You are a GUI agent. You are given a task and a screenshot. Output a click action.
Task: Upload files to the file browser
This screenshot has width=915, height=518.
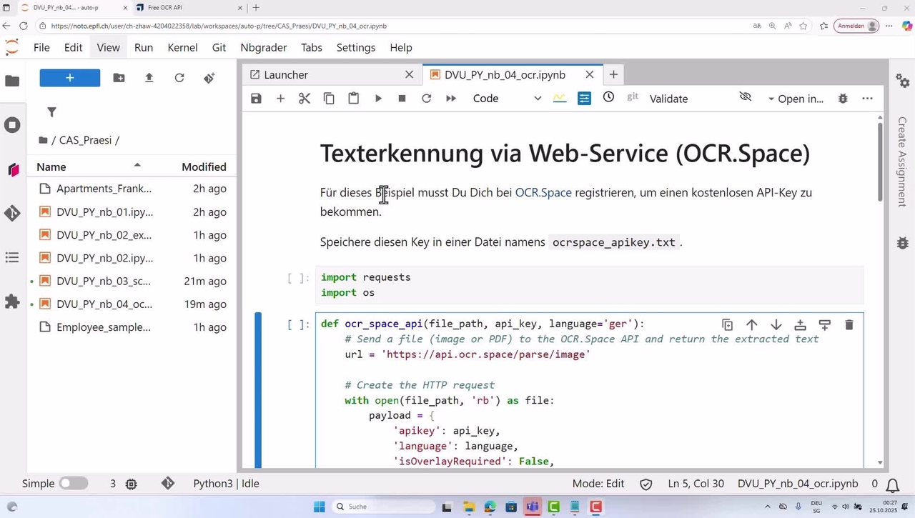coord(149,78)
